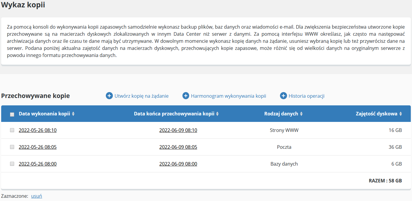This screenshot has height=201, width=412.
Task: Open Historia operacji link
Action: [306, 96]
